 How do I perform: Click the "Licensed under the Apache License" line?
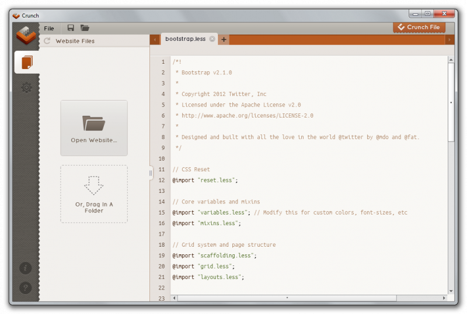tap(238, 105)
